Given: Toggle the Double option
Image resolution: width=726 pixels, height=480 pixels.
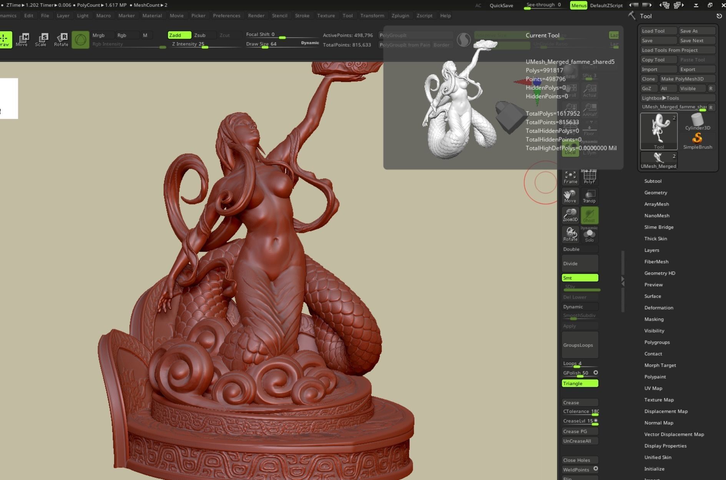Looking at the screenshot, I should 580,249.
